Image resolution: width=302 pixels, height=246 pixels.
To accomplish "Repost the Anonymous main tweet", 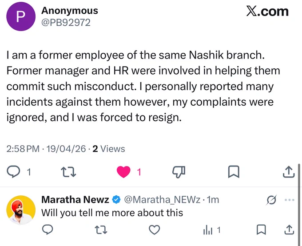I will click(68, 172).
